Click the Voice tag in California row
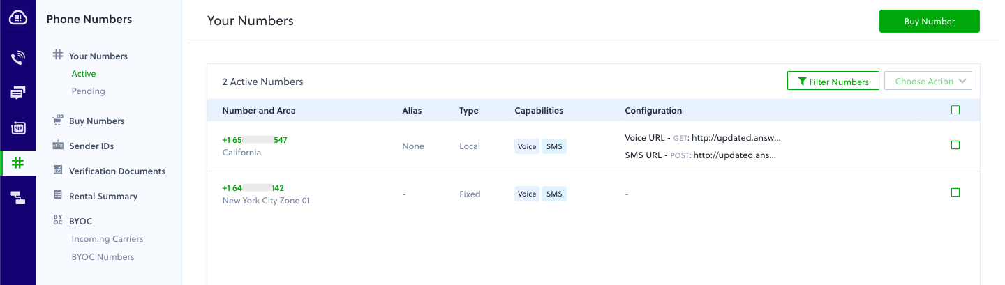 pyautogui.click(x=527, y=146)
